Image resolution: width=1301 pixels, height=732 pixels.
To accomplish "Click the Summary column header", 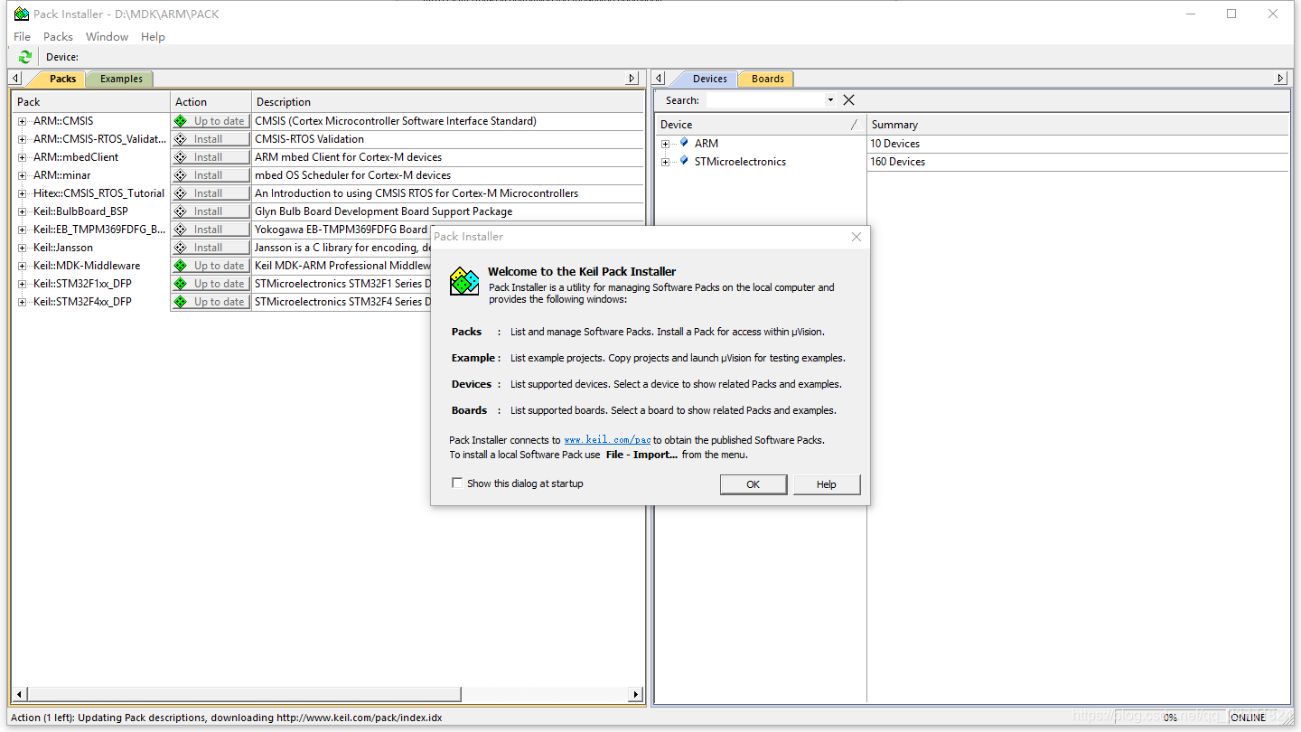I will pos(1078,125).
